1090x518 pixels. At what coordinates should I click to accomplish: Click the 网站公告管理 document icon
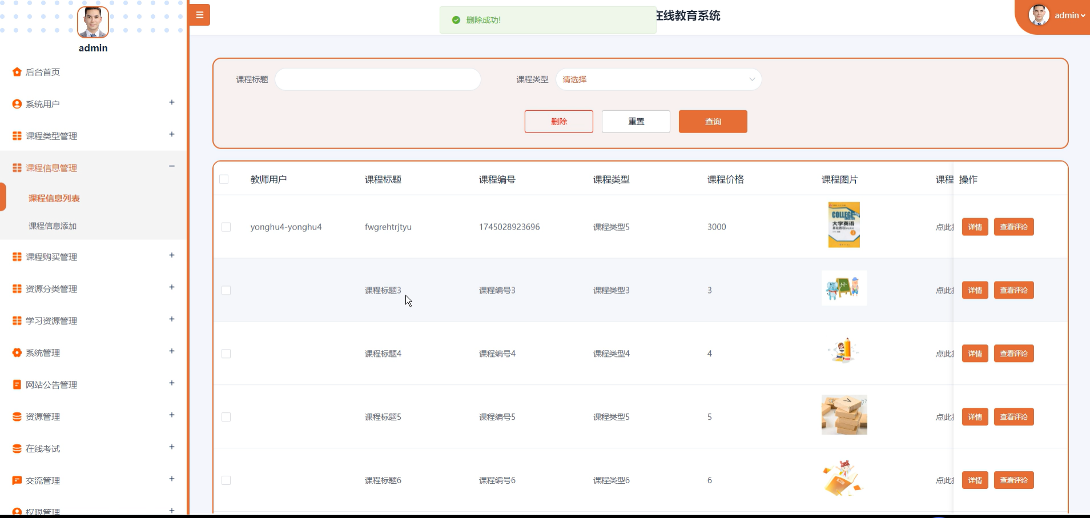click(x=17, y=385)
